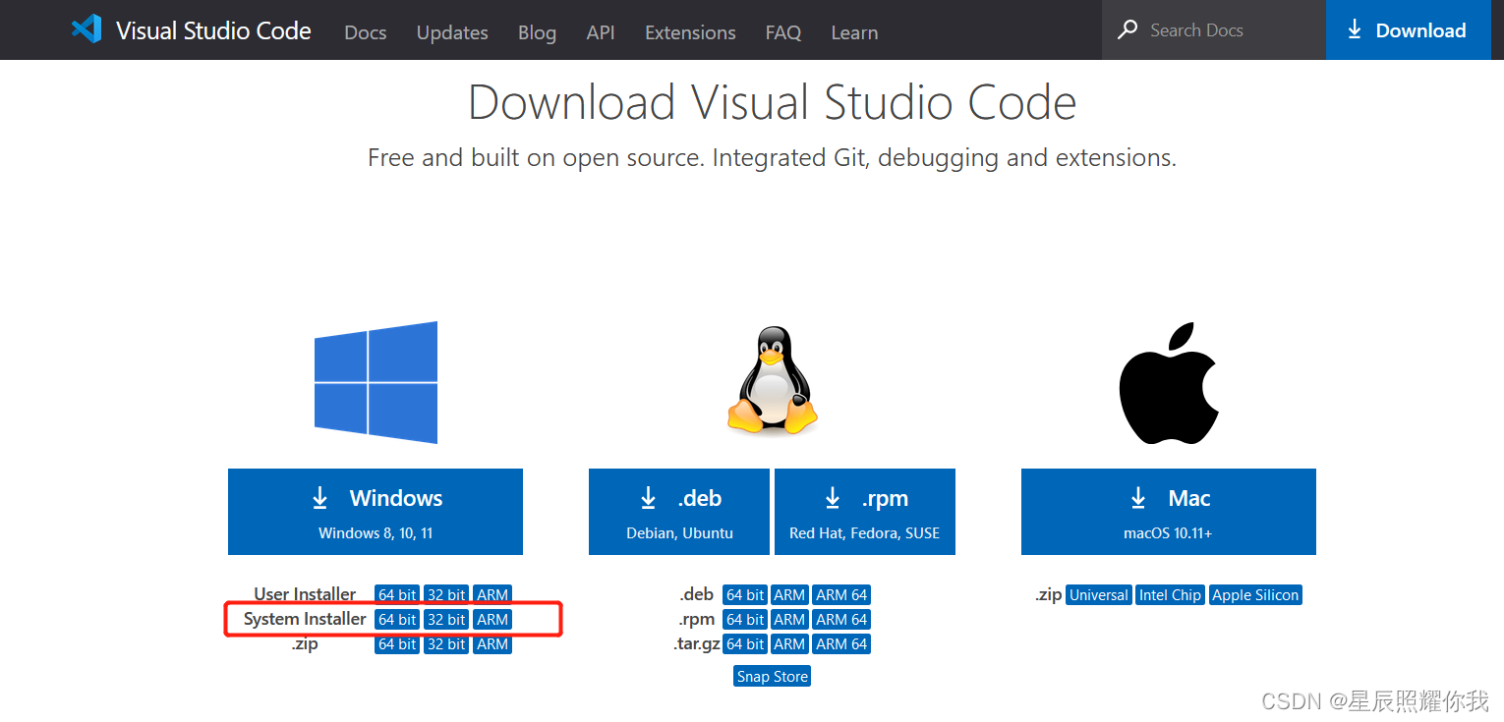Download the Windows System Installer 32 bit
Image resolution: width=1504 pixels, height=722 pixels.
point(446,619)
